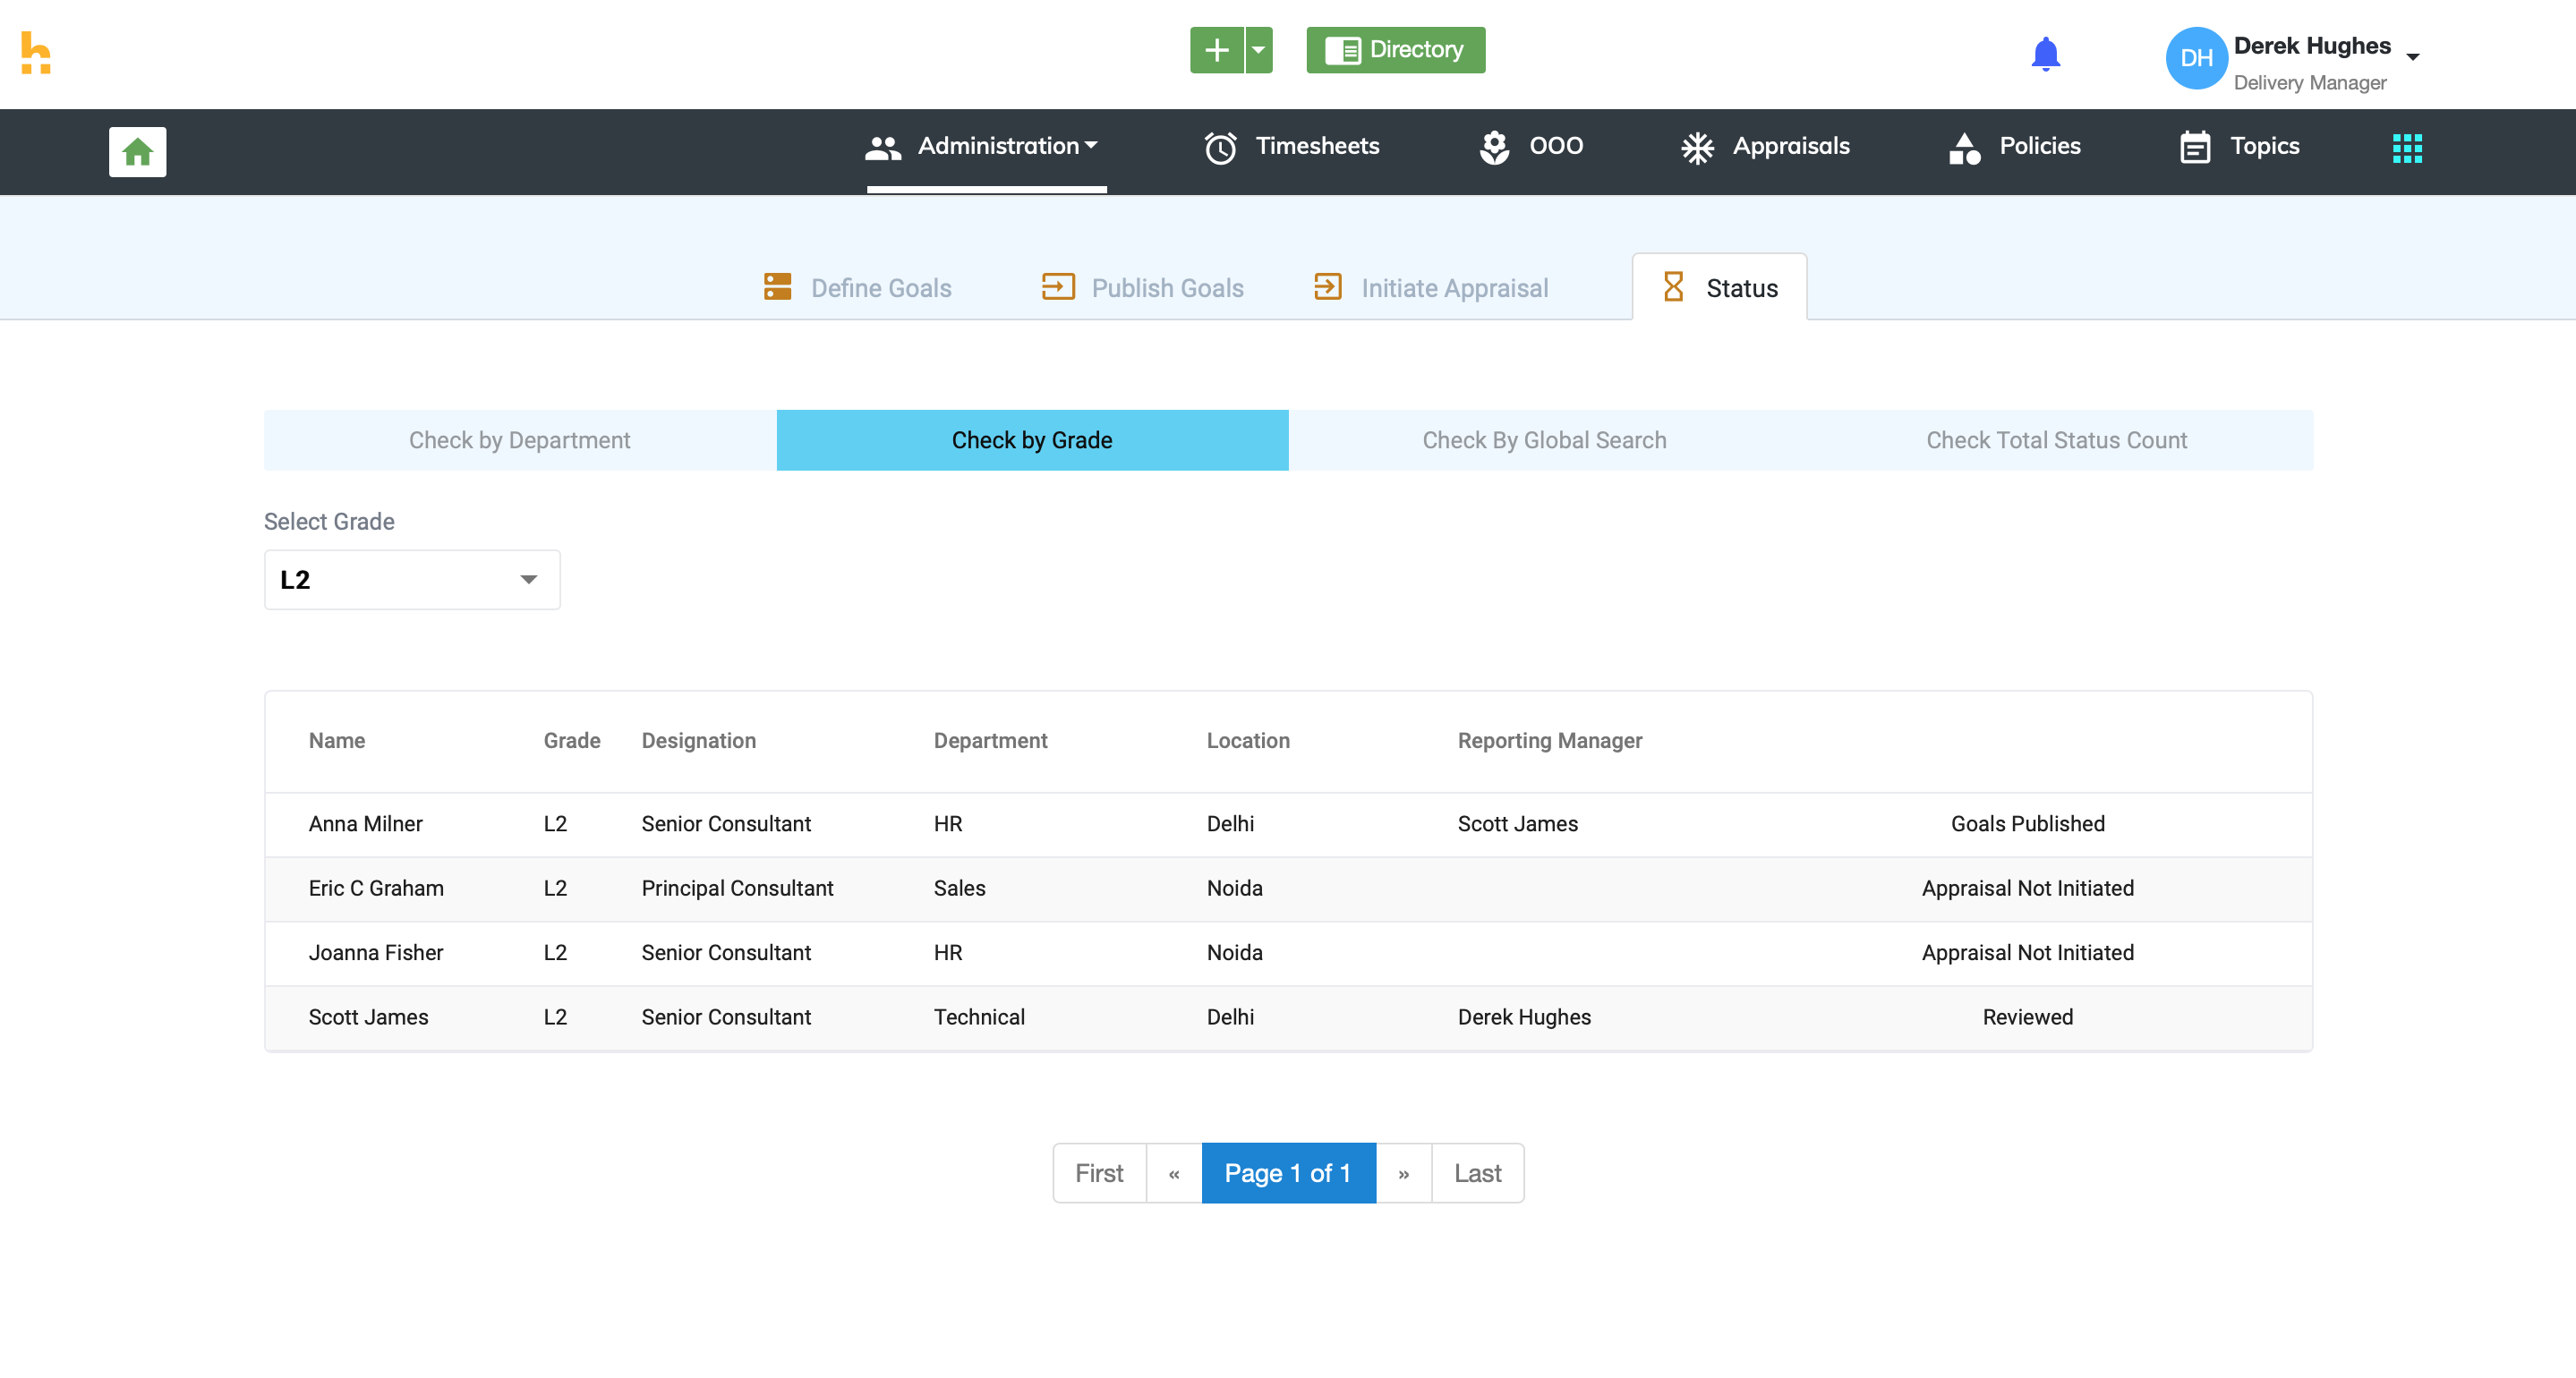This screenshot has width=2576, height=1378.
Task: Switch to the Publish Goals tab
Action: 1142,288
